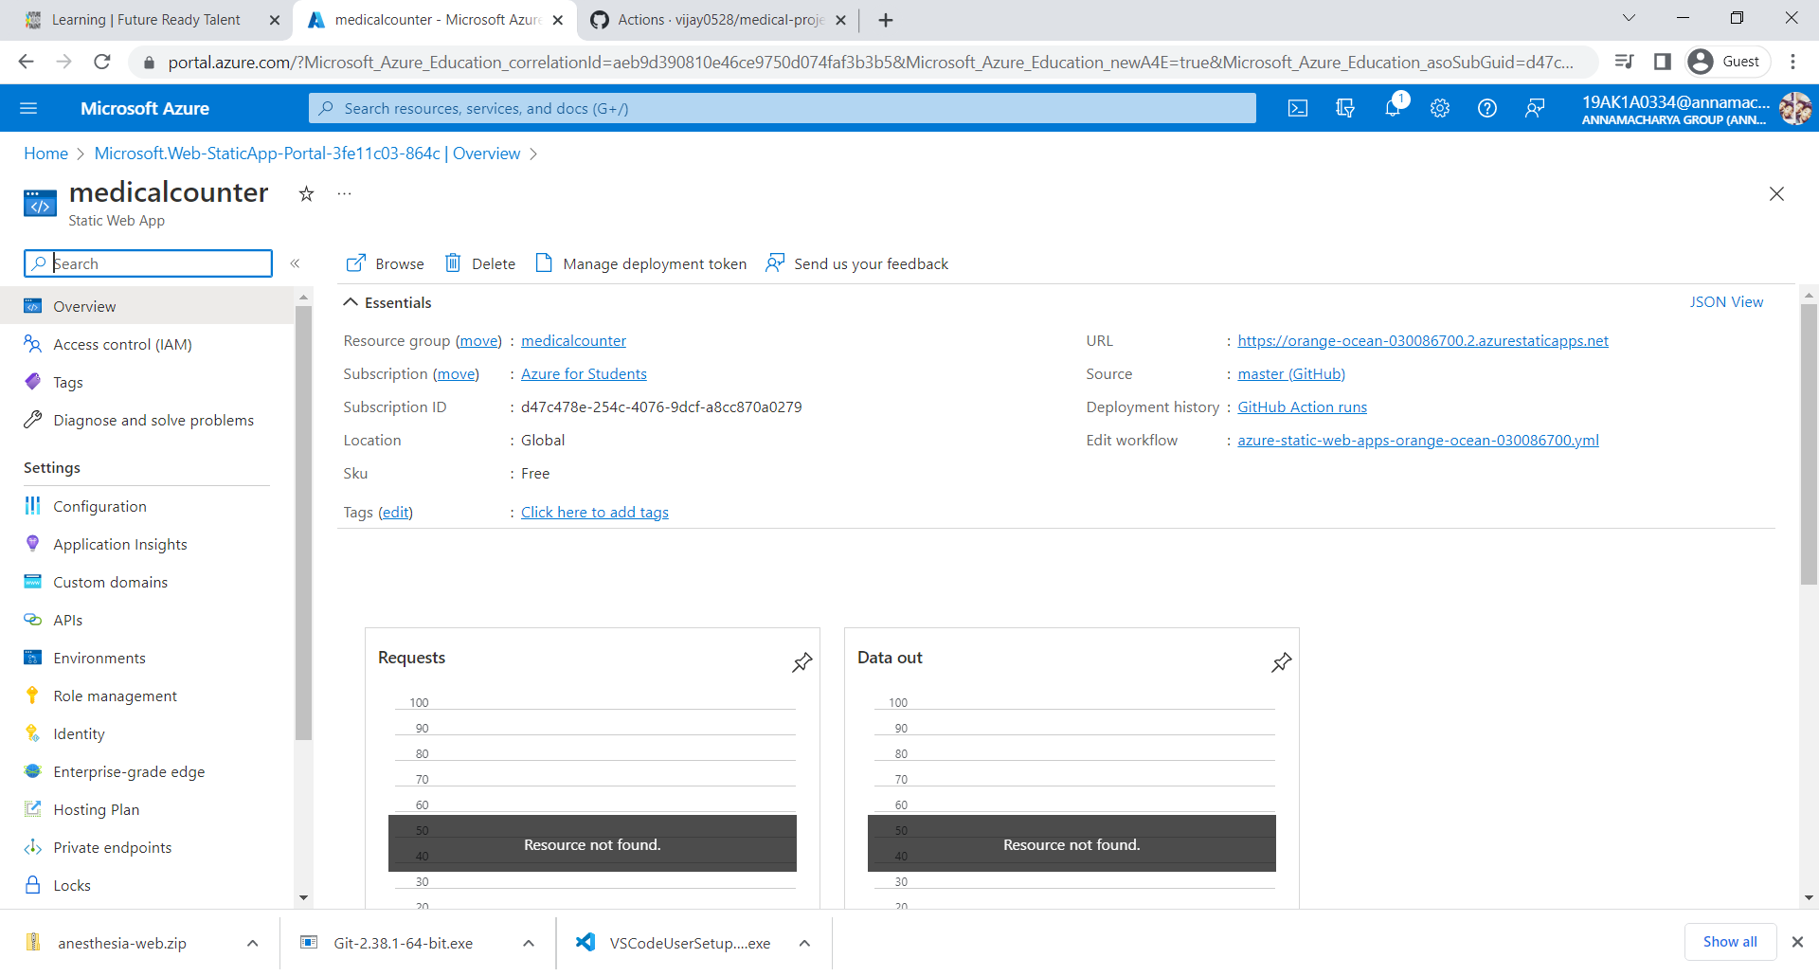Open Directories and subscriptions filter icon
Image resolution: width=1819 pixels, height=976 pixels.
(1345, 108)
